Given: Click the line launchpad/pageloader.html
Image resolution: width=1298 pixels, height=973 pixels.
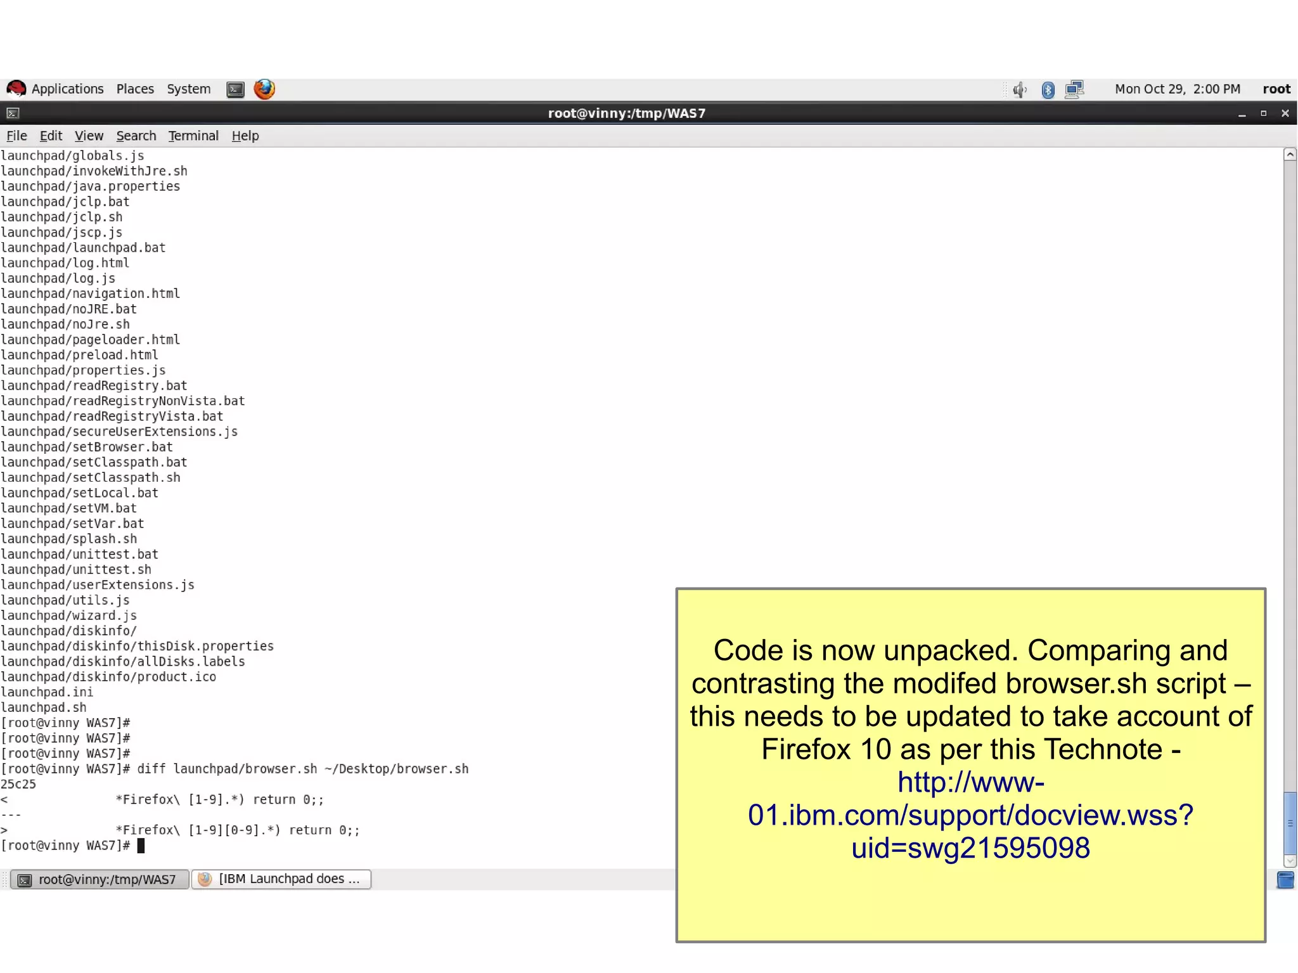Looking at the screenshot, I should [x=90, y=340].
